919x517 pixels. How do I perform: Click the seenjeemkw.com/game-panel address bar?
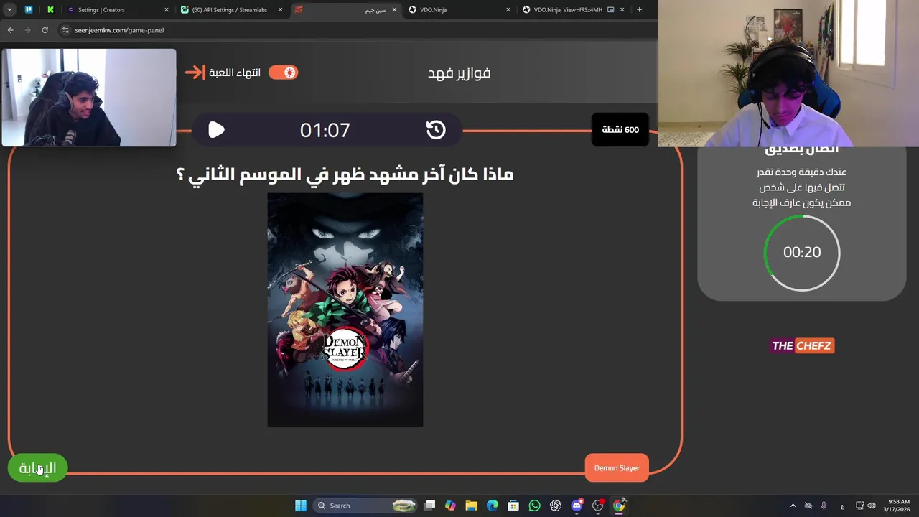click(x=355, y=30)
